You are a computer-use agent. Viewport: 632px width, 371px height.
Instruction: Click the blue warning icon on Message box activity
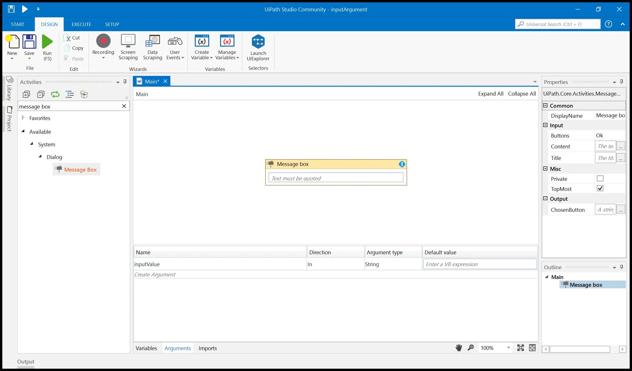click(402, 164)
